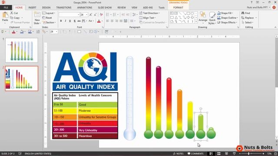Select the Triangle shape in shapes gallery
Screen dimensions: 278x156
click(176, 17)
